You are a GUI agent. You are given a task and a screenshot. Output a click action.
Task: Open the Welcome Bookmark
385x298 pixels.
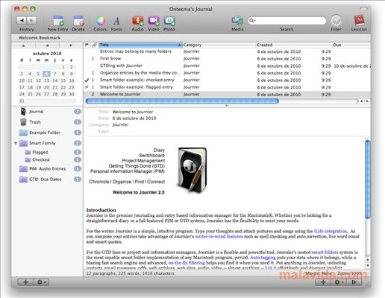coord(40,38)
